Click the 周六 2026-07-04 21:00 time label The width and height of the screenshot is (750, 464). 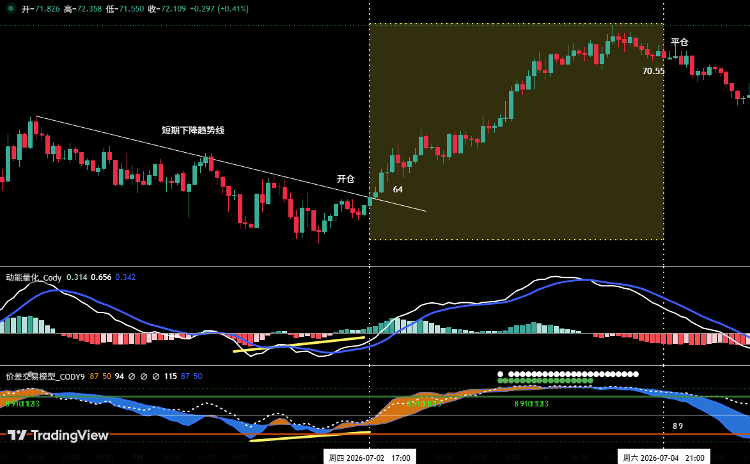point(664,458)
